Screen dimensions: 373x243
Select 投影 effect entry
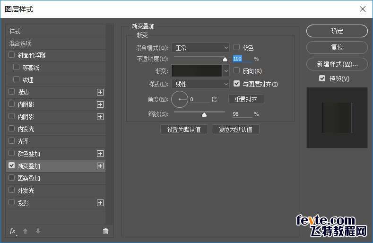[56, 203]
